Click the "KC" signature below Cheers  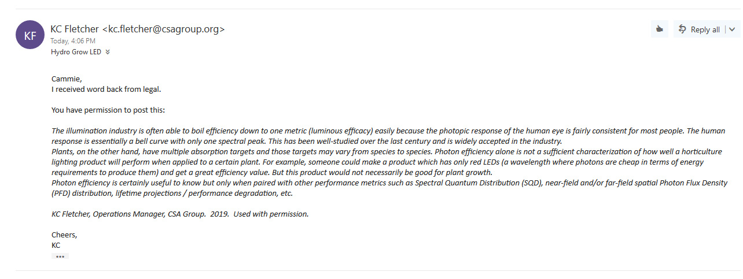[56, 245]
